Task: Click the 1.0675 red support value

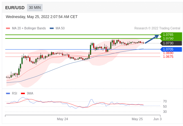Action: 168,57
